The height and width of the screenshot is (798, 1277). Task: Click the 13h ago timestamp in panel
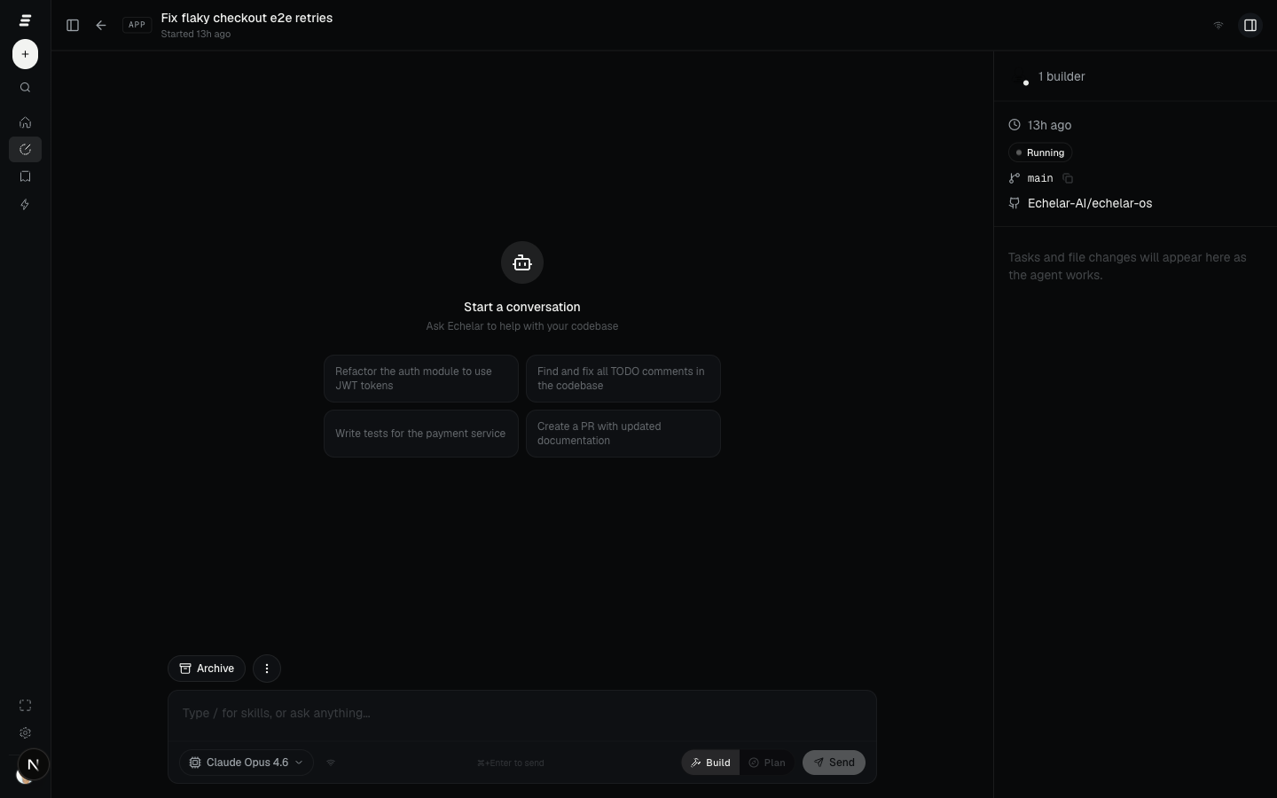(x=1049, y=125)
